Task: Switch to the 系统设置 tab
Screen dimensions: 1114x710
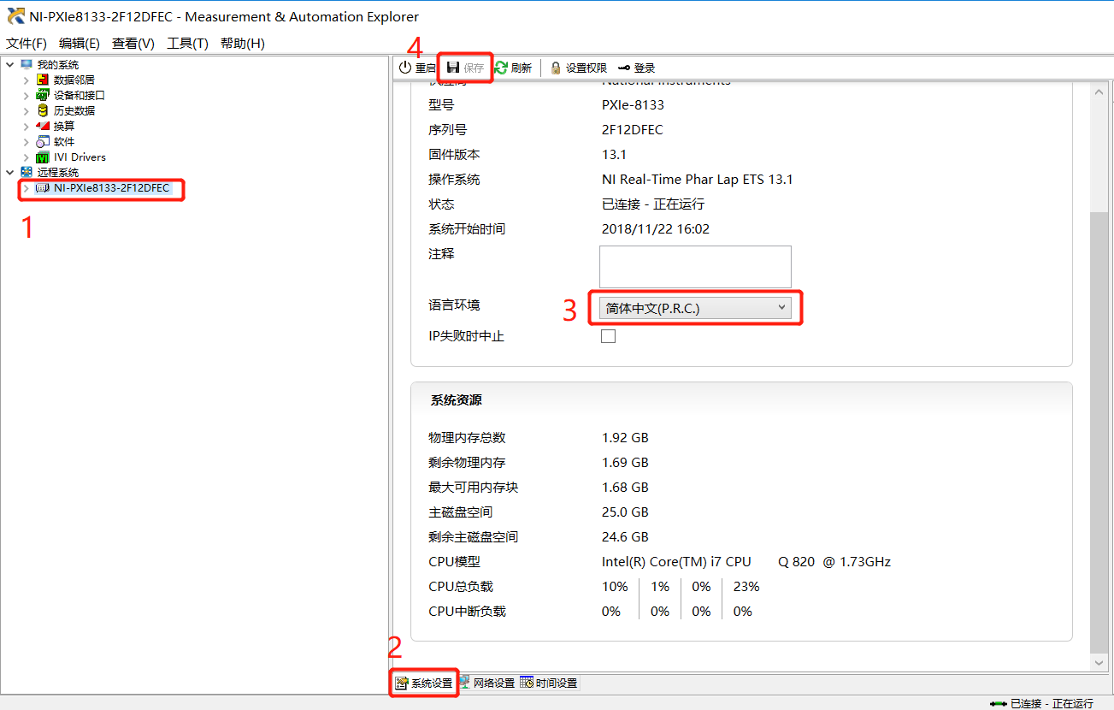Action: (x=425, y=683)
